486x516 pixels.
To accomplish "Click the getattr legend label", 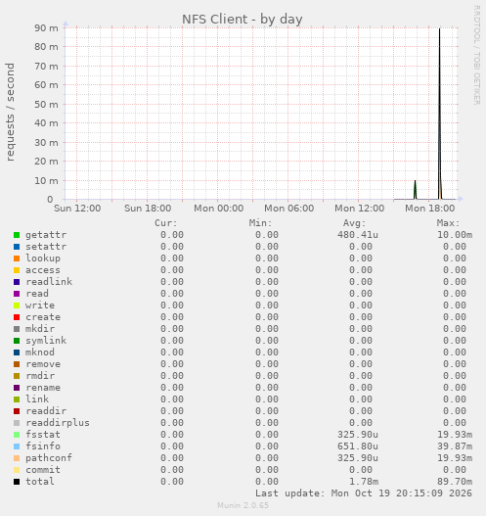I will click(x=46, y=235).
